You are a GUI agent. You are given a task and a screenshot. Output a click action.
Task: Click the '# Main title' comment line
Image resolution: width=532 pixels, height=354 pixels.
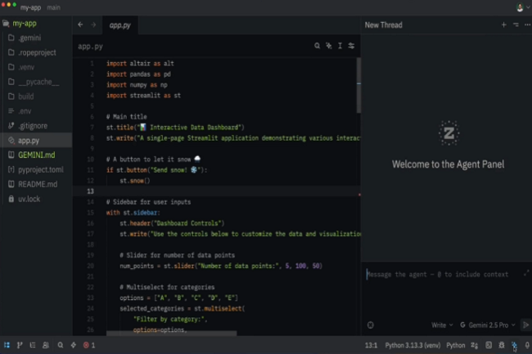pyautogui.click(x=127, y=117)
